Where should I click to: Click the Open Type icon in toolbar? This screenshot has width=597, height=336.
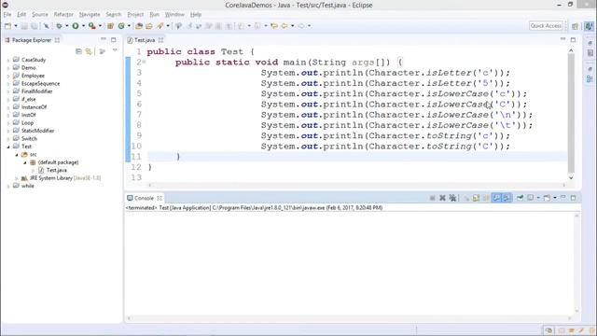coord(139,26)
